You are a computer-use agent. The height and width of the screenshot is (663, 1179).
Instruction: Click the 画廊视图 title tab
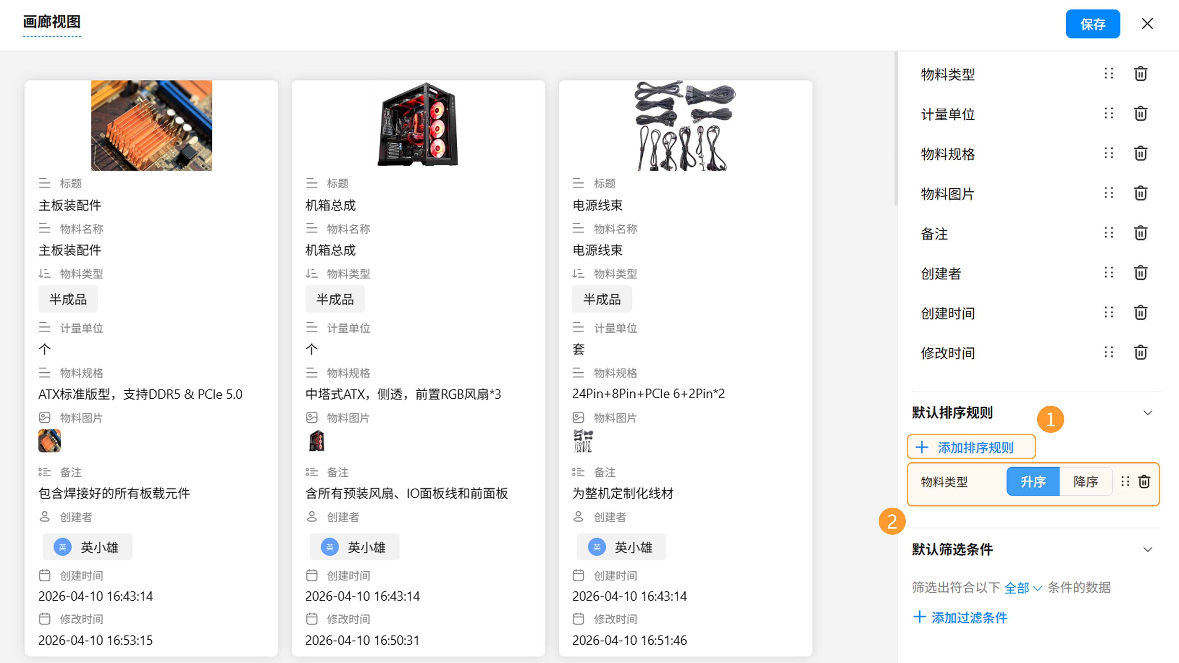pyautogui.click(x=52, y=21)
